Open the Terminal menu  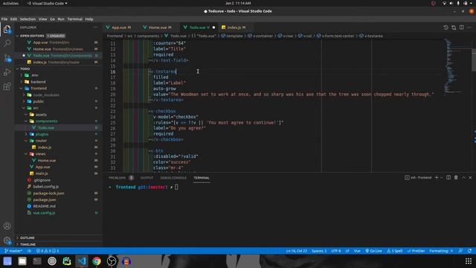74,19
